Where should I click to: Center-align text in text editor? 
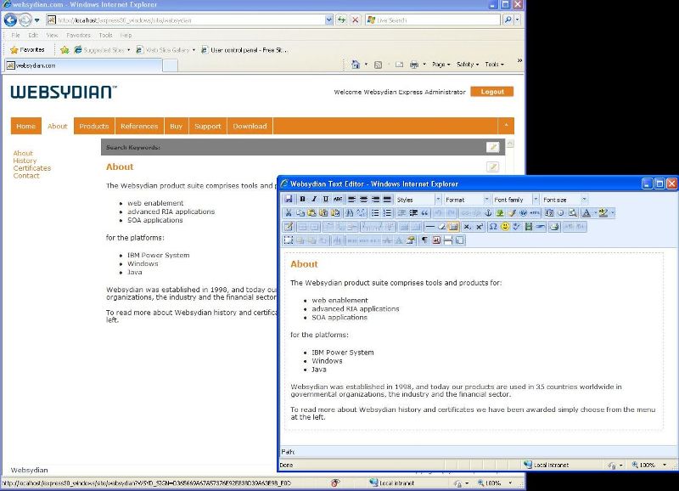pyautogui.click(x=364, y=200)
